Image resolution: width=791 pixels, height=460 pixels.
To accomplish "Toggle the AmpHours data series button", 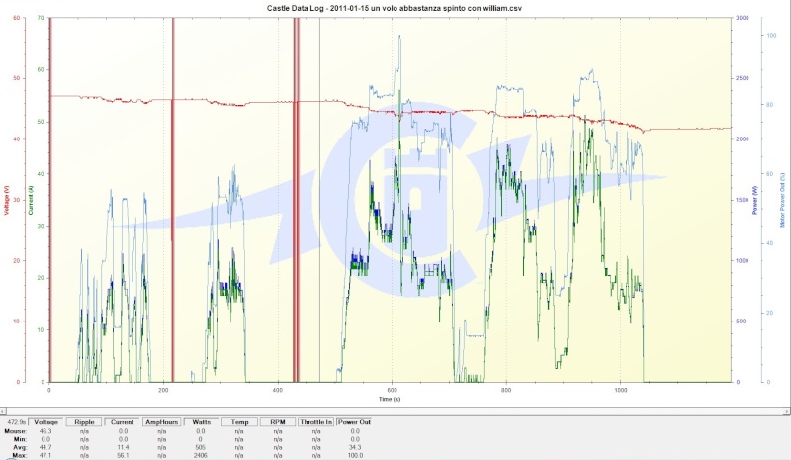I will click(161, 422).
